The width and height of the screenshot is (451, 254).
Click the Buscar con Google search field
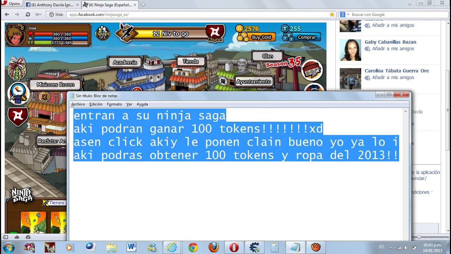click(398, 14)
